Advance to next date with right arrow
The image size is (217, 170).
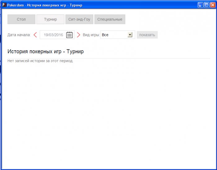tap(78, 35)
